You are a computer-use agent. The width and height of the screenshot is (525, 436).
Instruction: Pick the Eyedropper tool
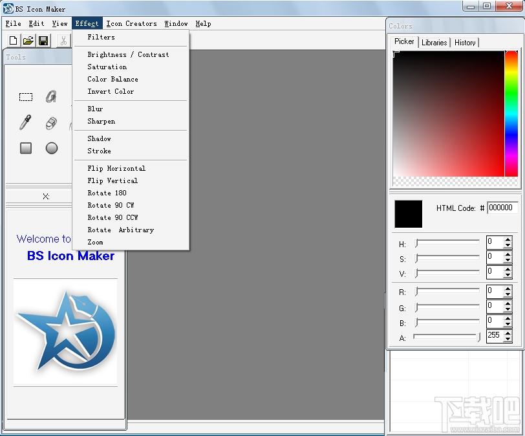tap(25, 122)
